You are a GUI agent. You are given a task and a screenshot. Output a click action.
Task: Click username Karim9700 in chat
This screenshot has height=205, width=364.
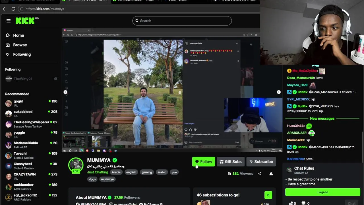(296, 159)
